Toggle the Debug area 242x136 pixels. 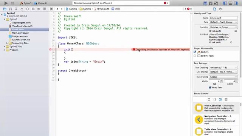230,3
